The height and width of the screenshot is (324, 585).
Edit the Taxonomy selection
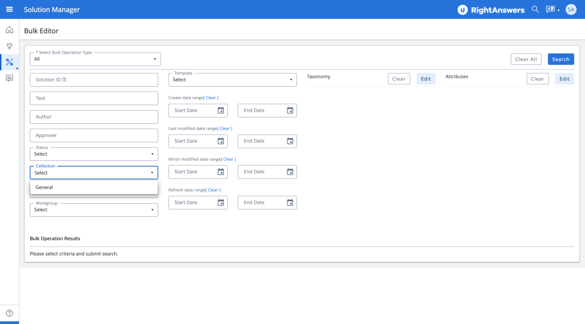(426, 79)
